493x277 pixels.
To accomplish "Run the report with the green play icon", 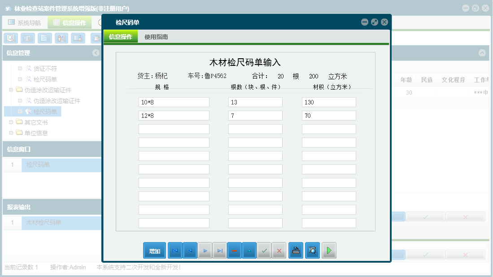I will coord(329,251).
